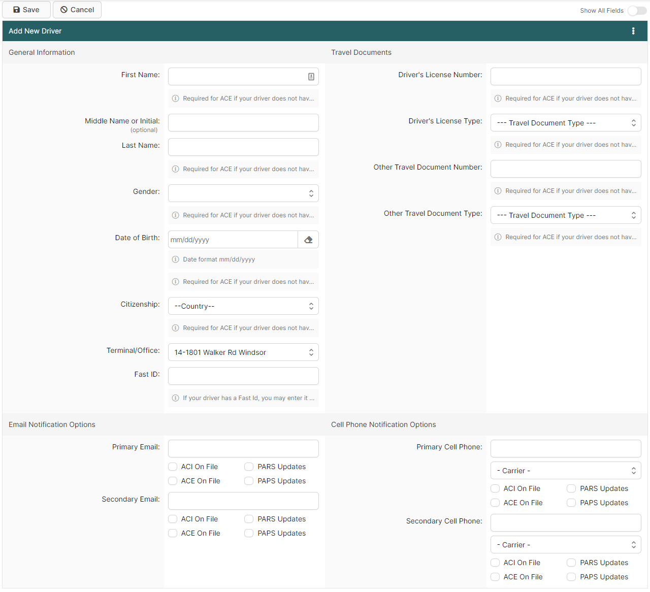Click info icon under Driver's License Number
This screenshot has width=650, height=592.
(x=498, y=98)
